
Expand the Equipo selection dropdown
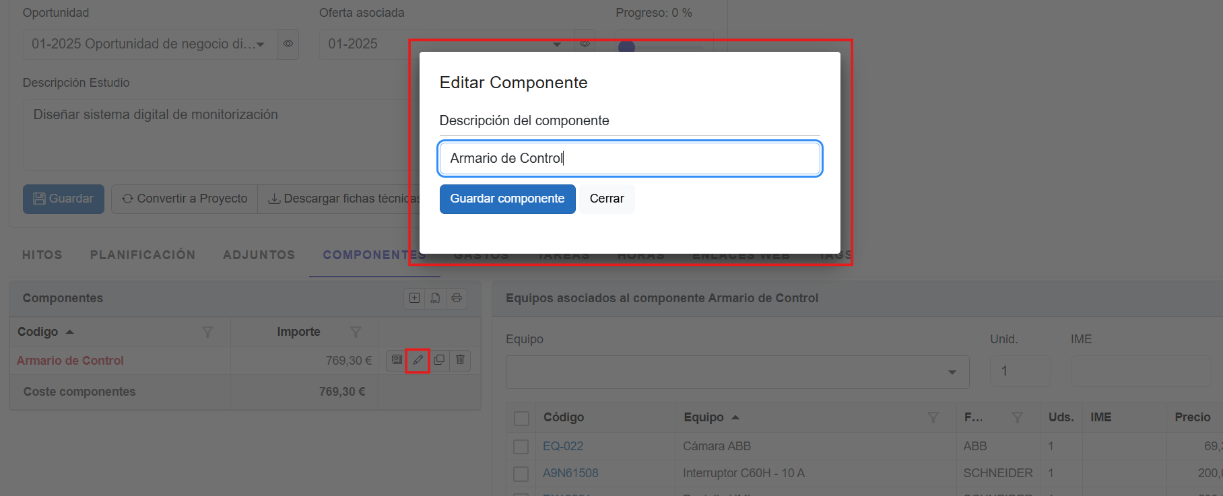(x=952, y=372)
